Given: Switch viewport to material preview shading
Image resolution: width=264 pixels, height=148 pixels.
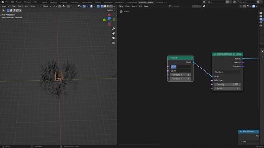Looking at the screenshot, I should pyautogui.click(x=108, y=6).
